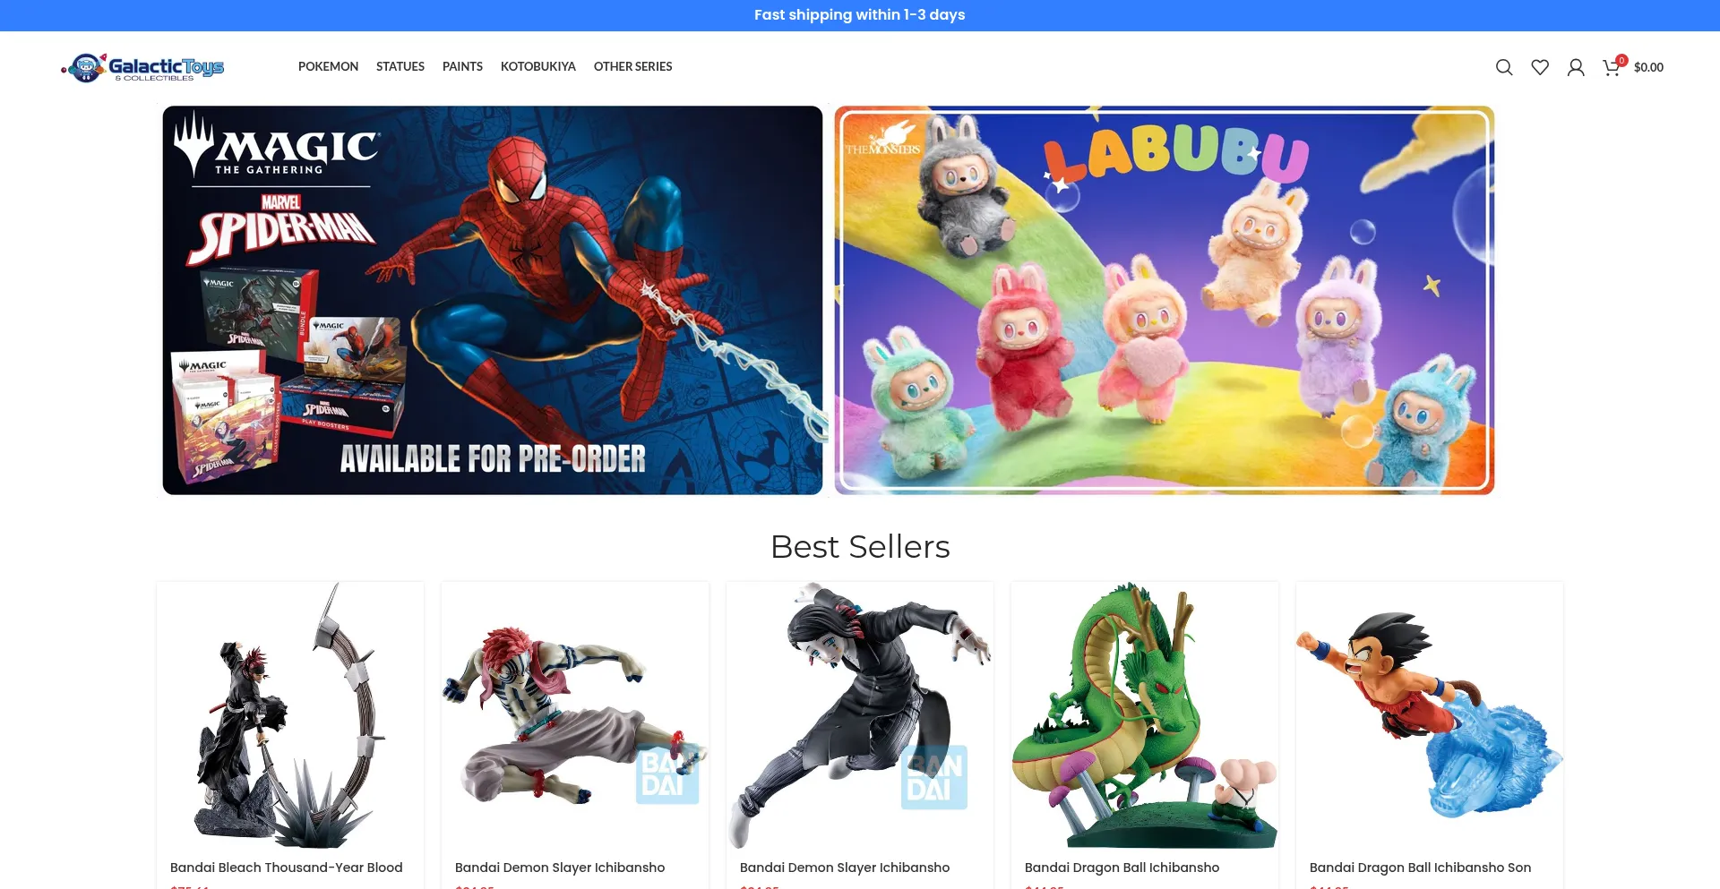Click the Magic Spider-Man pre-order banner
The width and height of the screenshot is (1720, 889).
[x=493, y=300]
